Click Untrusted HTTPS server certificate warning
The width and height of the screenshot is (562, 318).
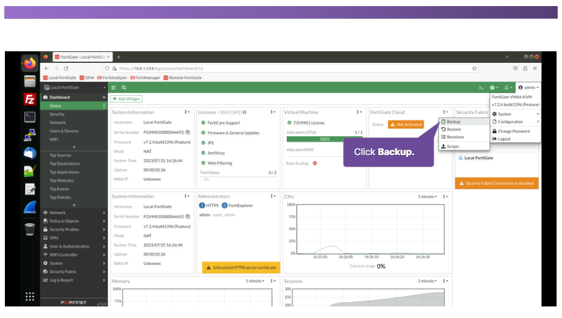(x=241, y=267)
